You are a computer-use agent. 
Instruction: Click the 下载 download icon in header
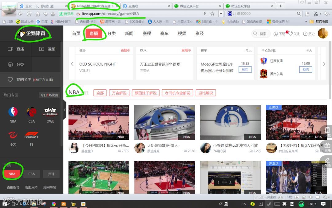point(279,34)
